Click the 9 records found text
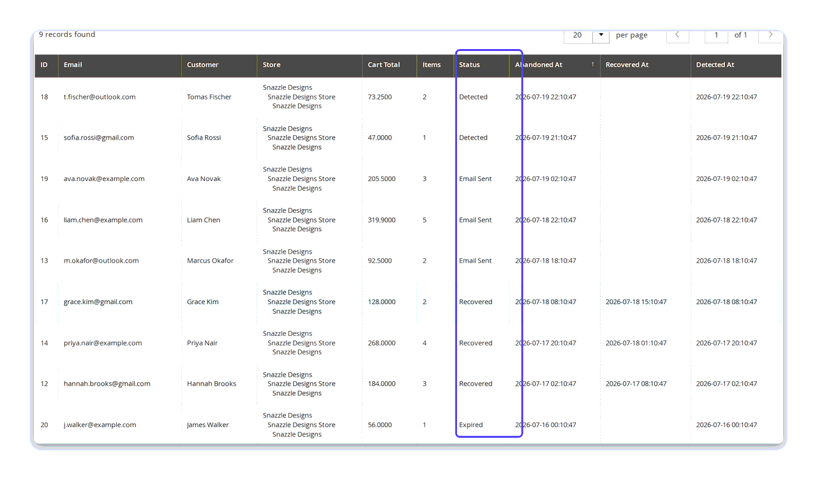The image size is (817, 480). (67, 34)
